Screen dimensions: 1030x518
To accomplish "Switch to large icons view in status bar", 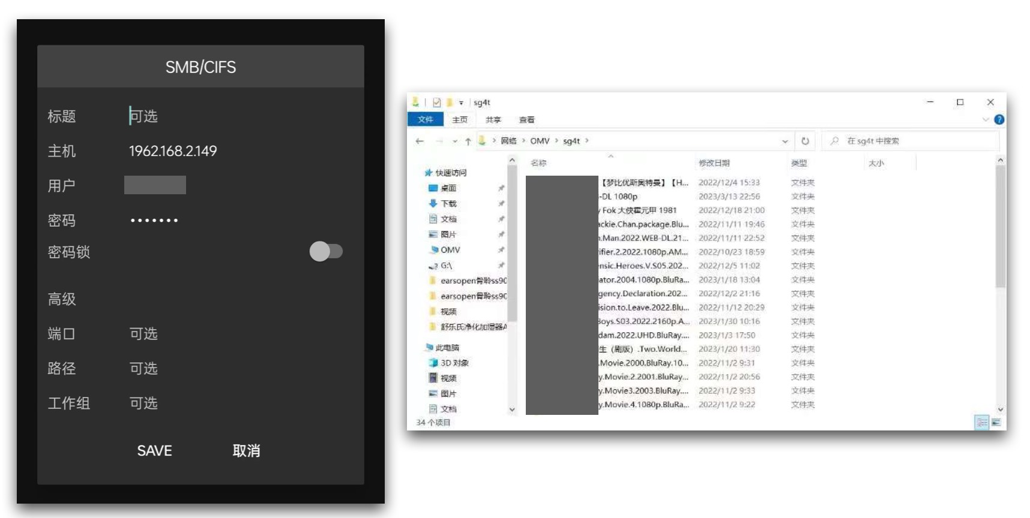I will pyautogui.click(x=996, y=423).
